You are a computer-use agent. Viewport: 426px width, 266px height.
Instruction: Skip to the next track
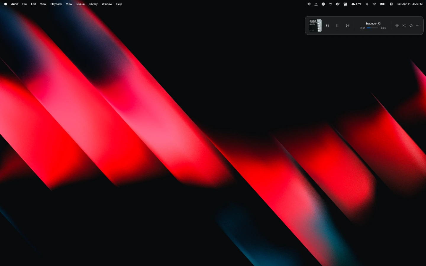347,26
